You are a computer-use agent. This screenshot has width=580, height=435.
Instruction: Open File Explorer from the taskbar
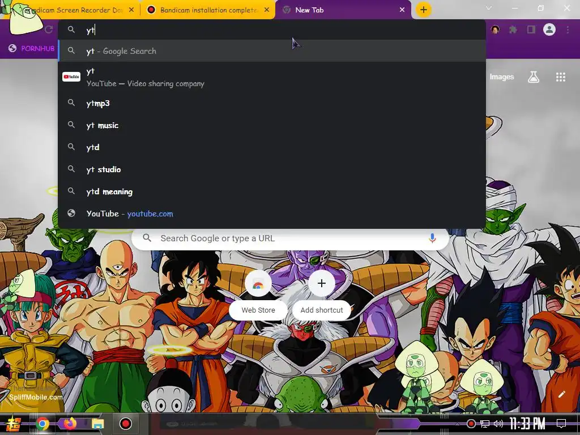(x=97, y=424)
